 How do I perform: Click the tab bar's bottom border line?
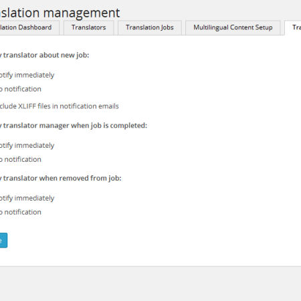coord(142,35)
